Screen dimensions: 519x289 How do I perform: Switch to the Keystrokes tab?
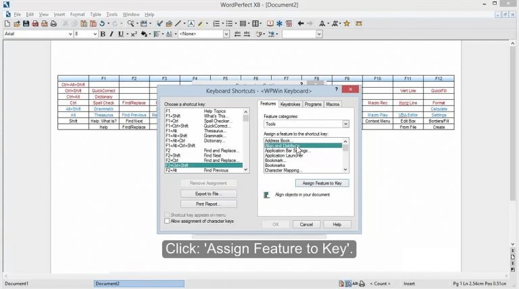pos(291,104)
